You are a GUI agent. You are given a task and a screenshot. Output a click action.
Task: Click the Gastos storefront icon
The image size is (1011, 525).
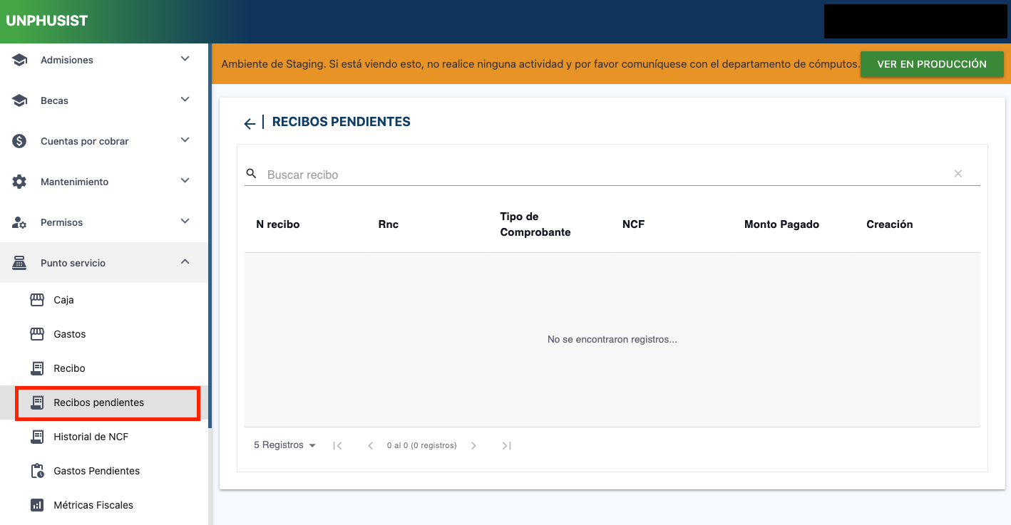coord(37,334)
